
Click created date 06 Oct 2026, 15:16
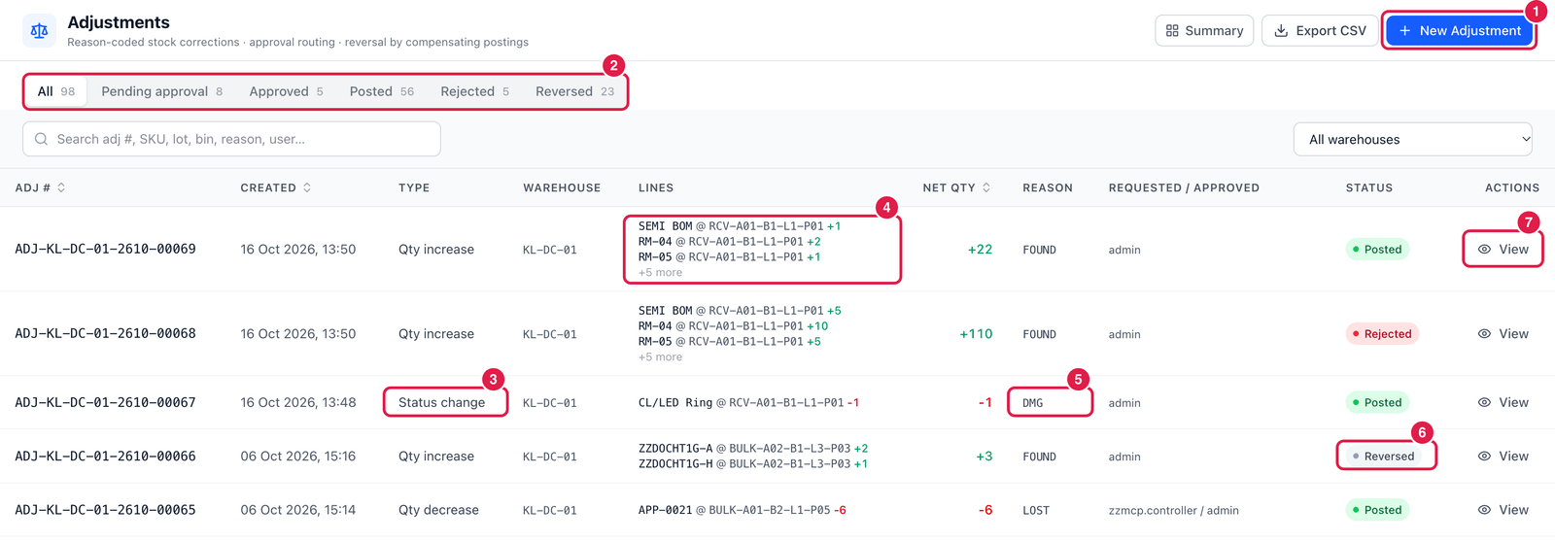(x=298, y=457)
